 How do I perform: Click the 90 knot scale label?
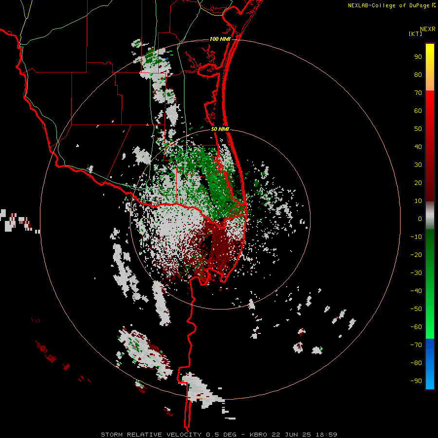point(418,57)
